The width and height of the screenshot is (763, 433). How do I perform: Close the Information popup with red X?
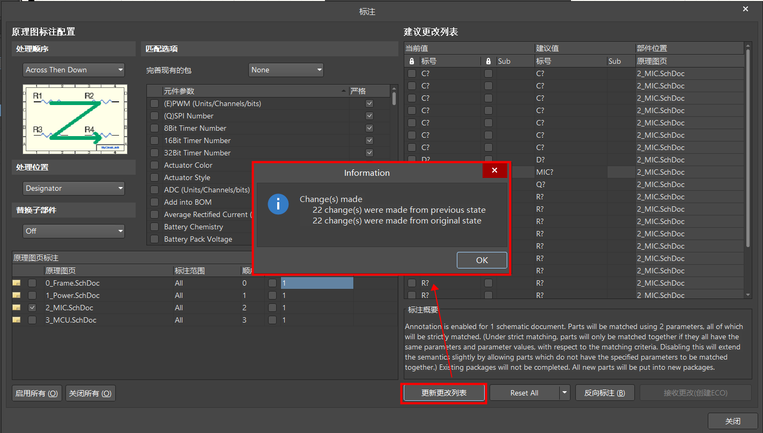pyautogui.click(x=495, y=170)
